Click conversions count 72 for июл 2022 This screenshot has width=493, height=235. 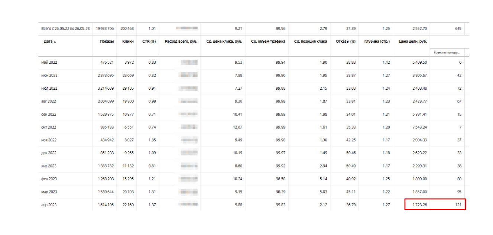pyautogui.click(x=460, y=88)
